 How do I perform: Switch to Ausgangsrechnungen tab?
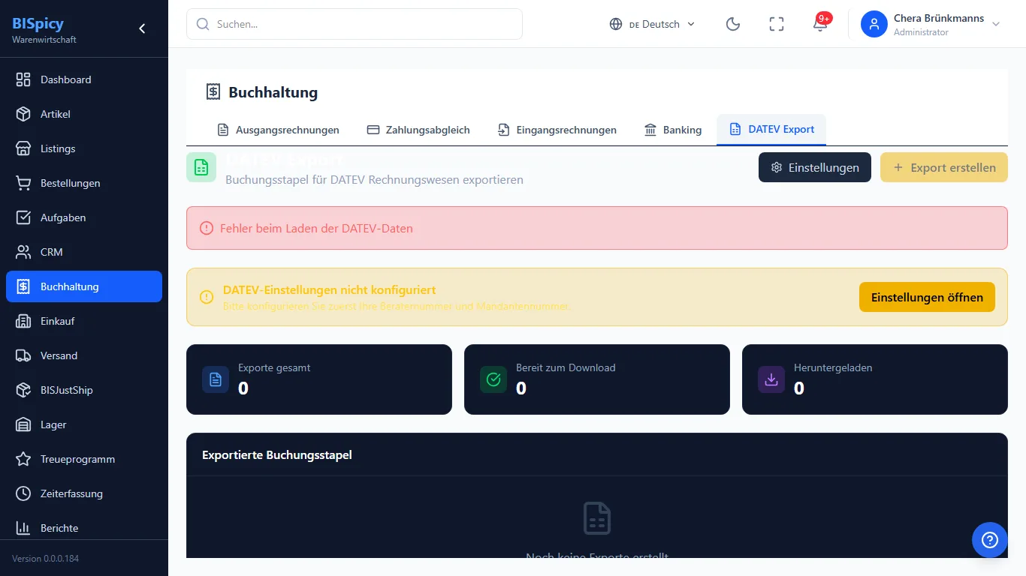click(278, 130)
